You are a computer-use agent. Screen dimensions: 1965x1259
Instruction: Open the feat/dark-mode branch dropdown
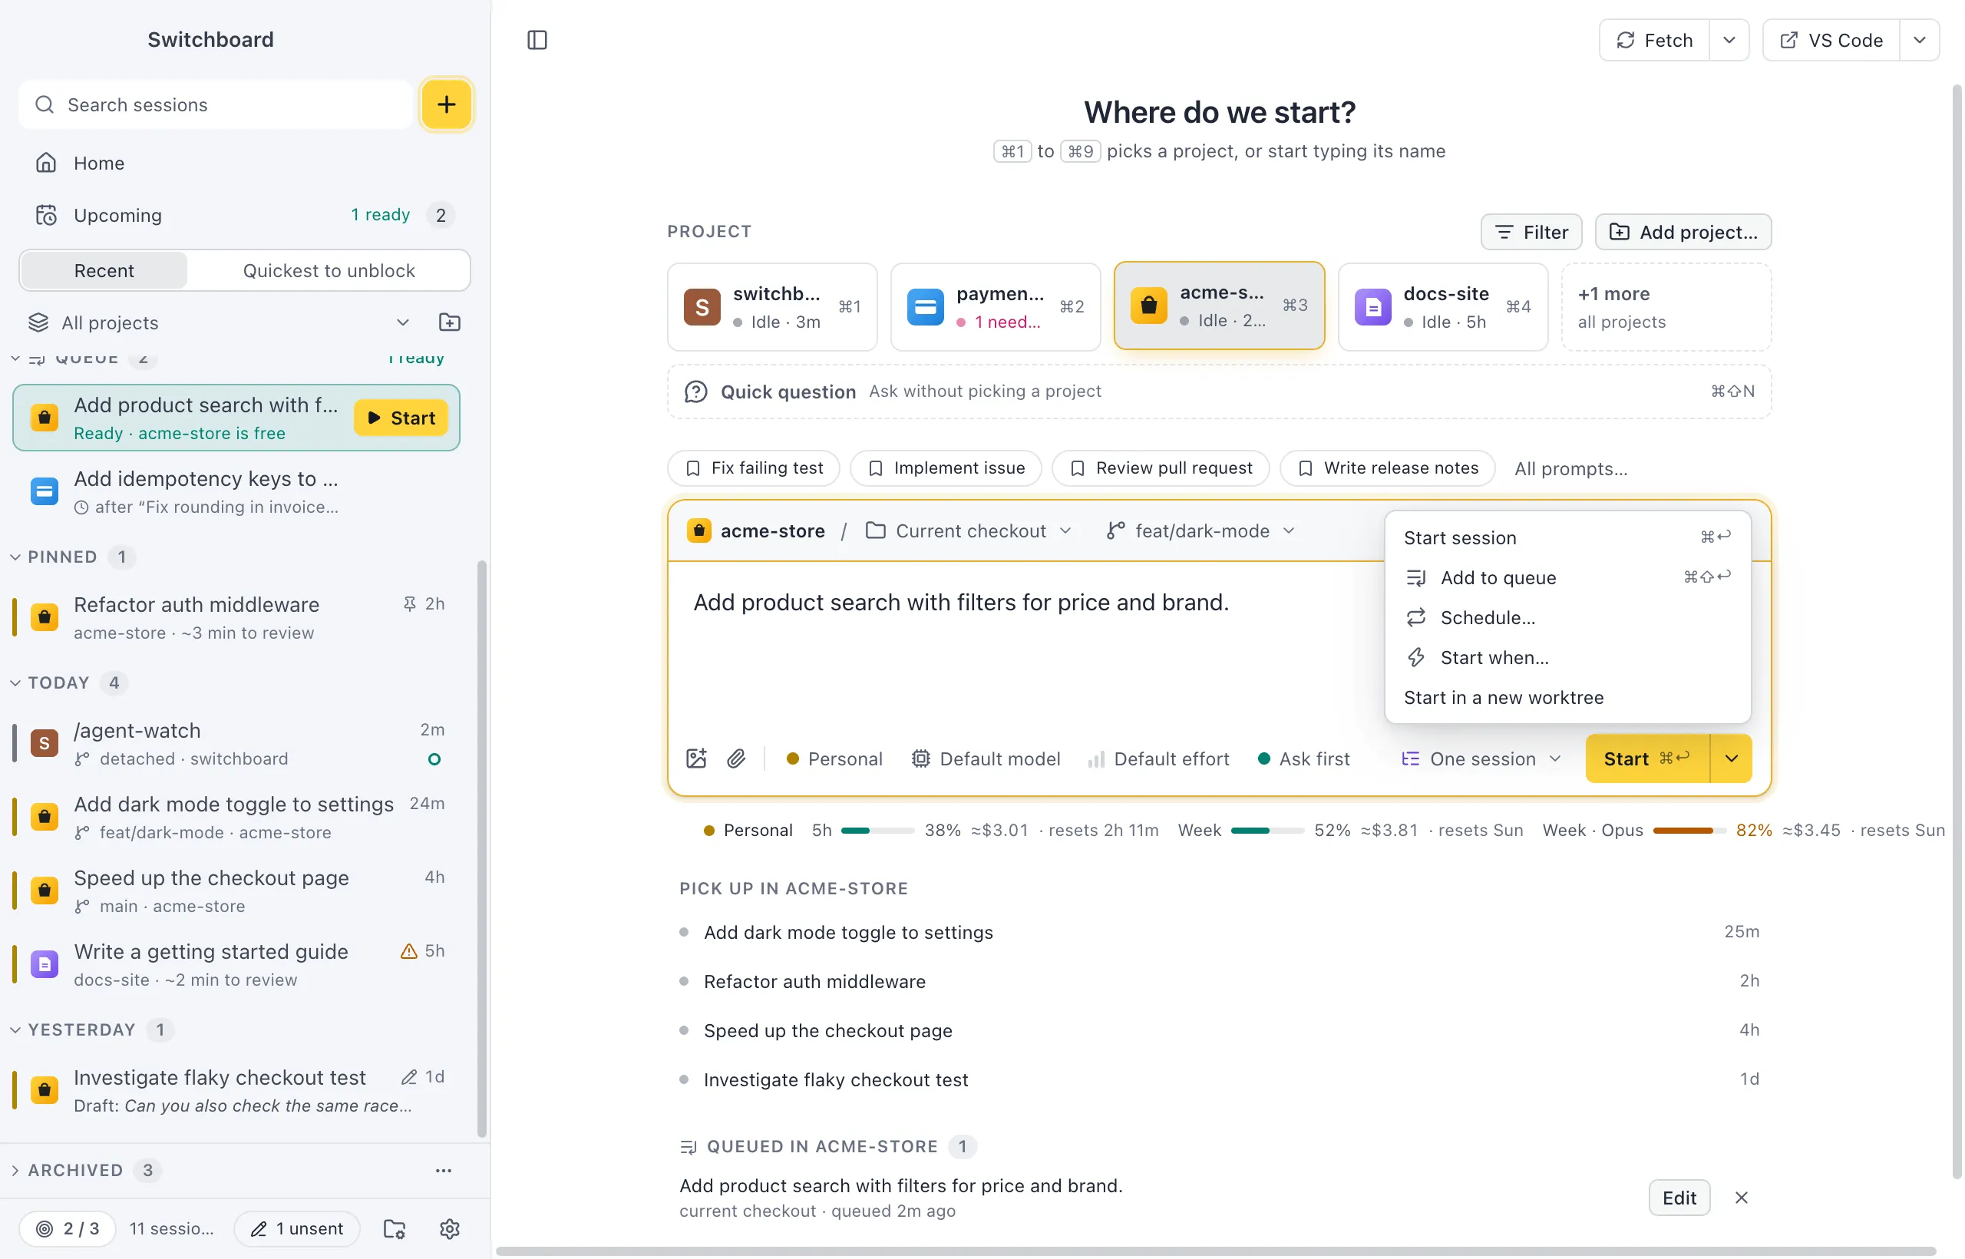pos(1200,530)
